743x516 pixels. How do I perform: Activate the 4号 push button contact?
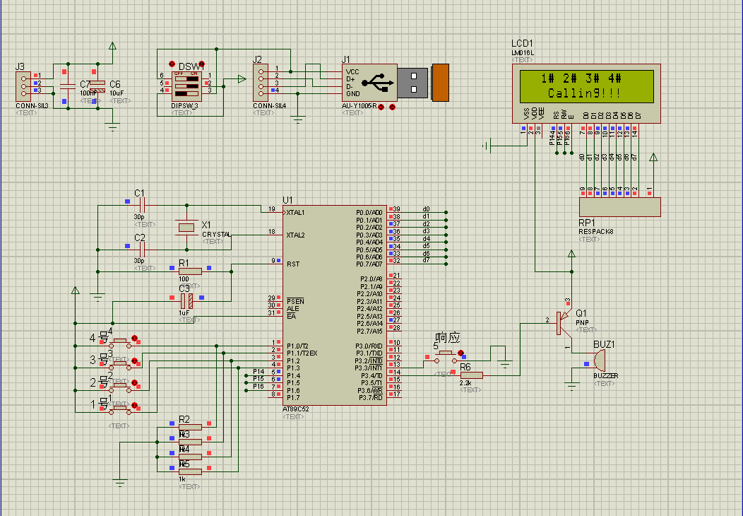[x=119, y=342]
